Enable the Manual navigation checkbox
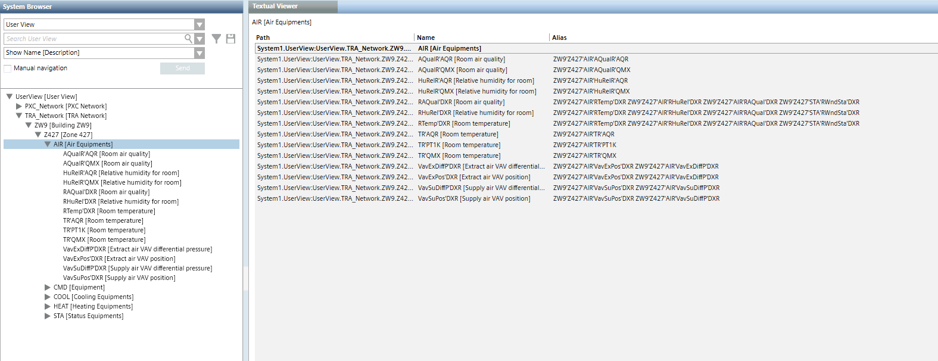This screenshot has width=938, height=361. point(8,69)
